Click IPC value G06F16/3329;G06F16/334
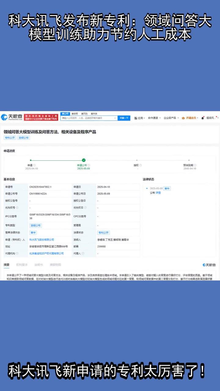 click(50, 216)
